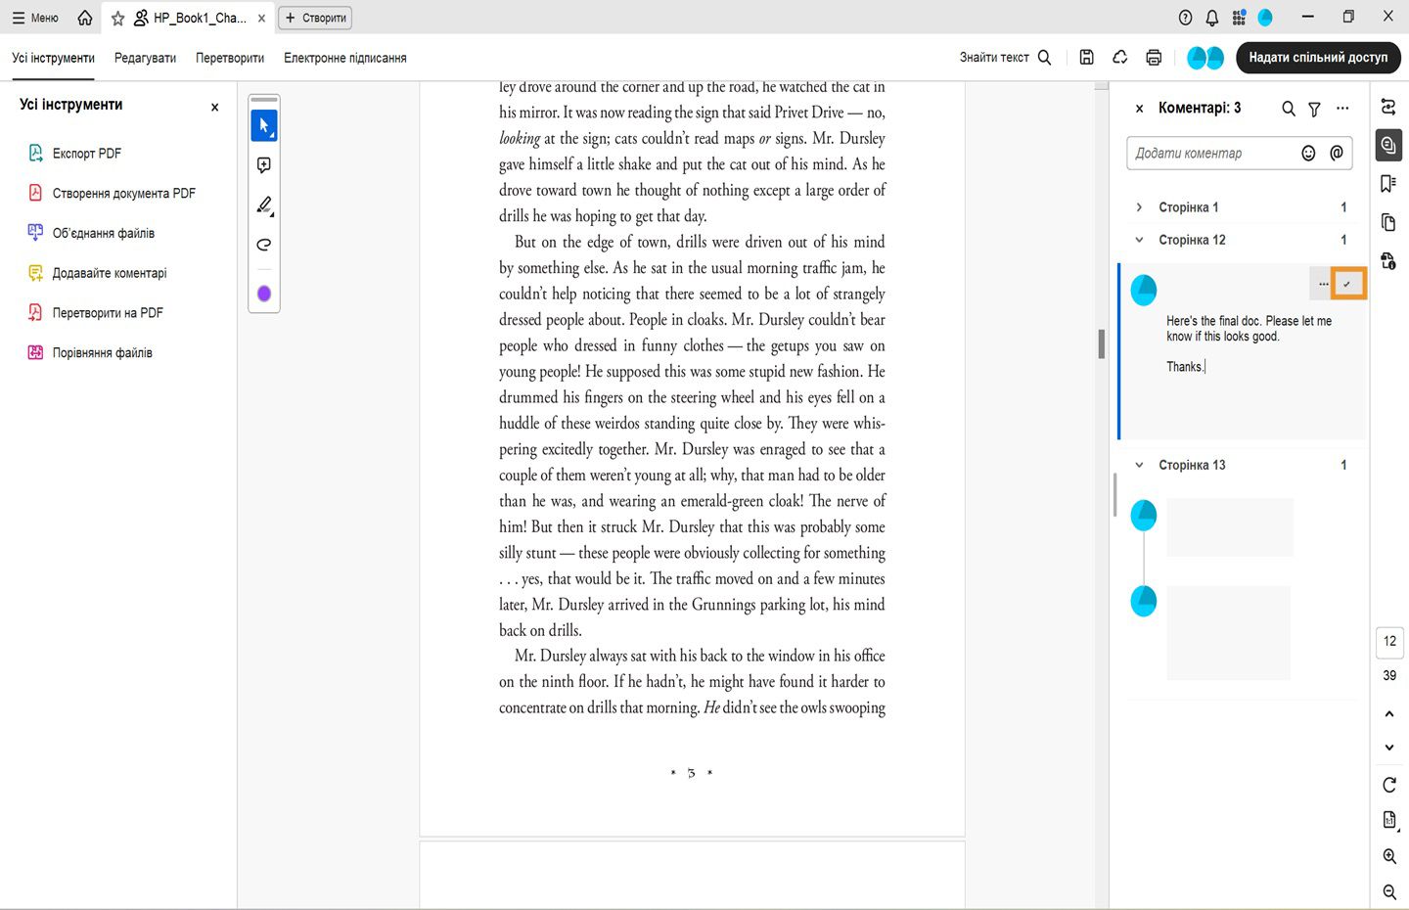Switch to the Усі інструменти tab
Screen dimensions: 1409x910
[x=53, y=58]
